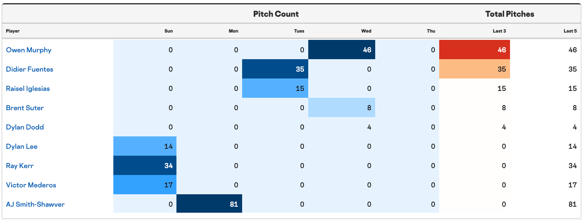Open AJ Smith-Shawver player link
The width and height of the screenshot is (583, 220).
pos(35,204)
